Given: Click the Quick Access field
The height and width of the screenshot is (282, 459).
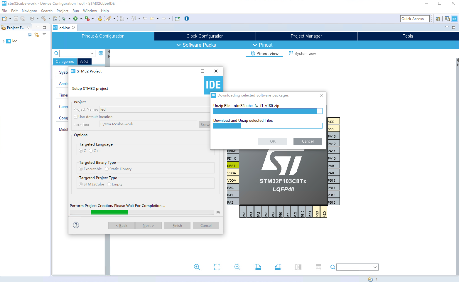Looking at the screenshot, I should 415,18.
